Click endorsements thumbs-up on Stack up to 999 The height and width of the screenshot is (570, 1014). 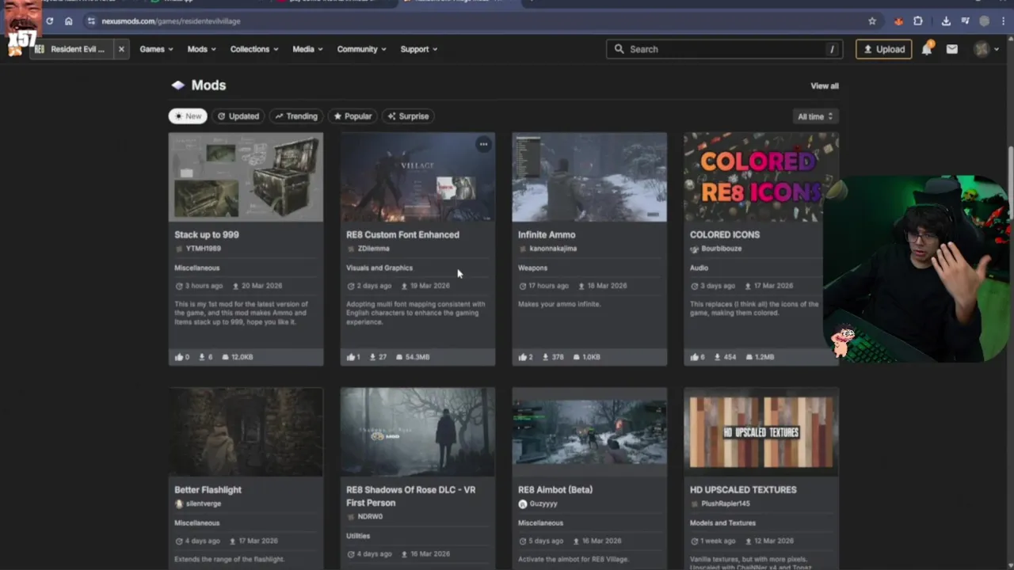point(177,357)
